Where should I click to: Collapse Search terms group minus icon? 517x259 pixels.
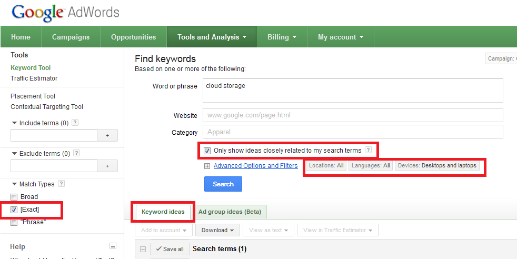tap(143, 249)
